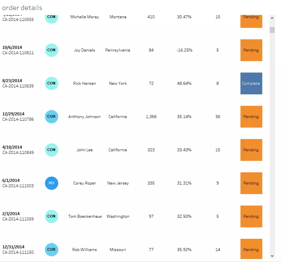Select the Pending status for Anthony Johnson

click(251, 117)
